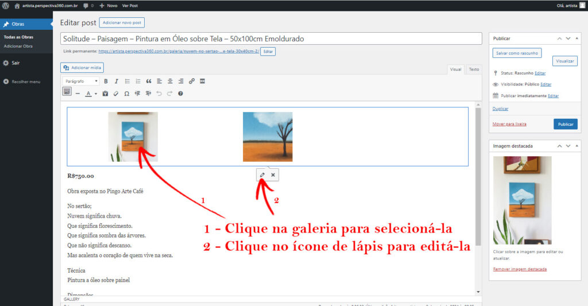Edit Publicar imediatamente schedule
Viewport: 588px width, 306px height.
click(x=553, y=96)
